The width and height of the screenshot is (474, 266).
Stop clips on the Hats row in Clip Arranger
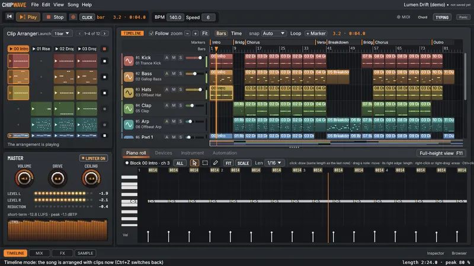pos(105,93)
